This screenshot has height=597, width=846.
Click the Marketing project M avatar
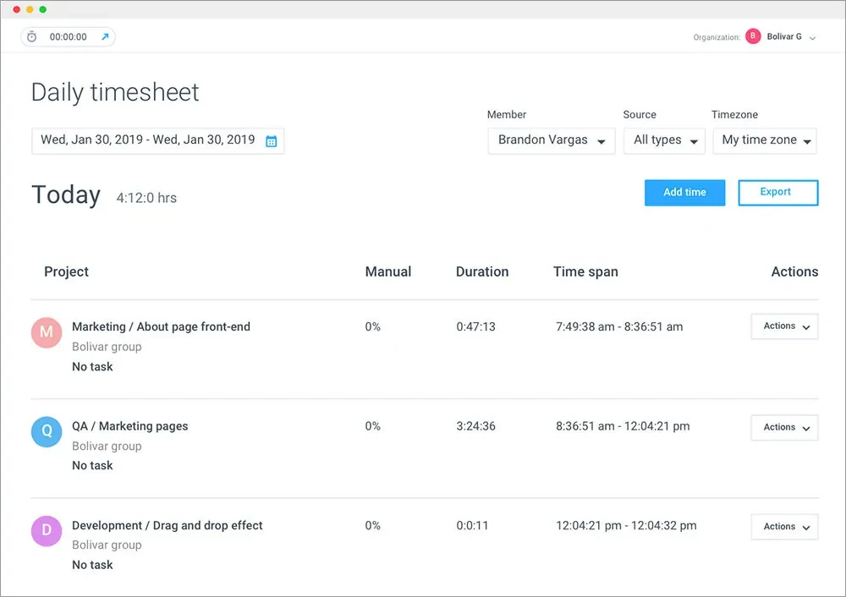point(47,331)
